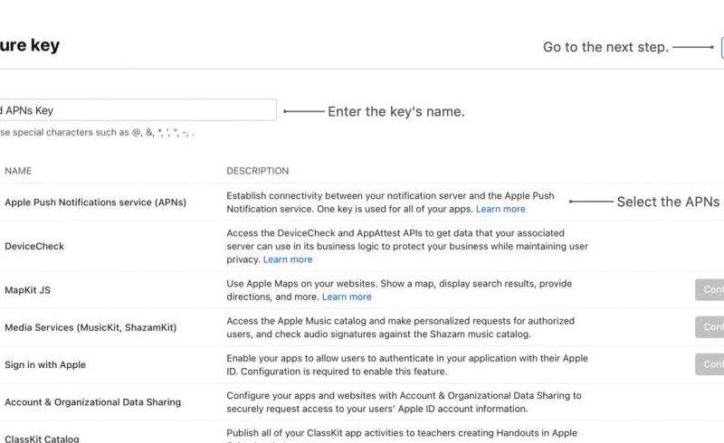Select Account & Organizational Data Sharing name
This screenshot has height=443, width=724.
click(92, 402)
